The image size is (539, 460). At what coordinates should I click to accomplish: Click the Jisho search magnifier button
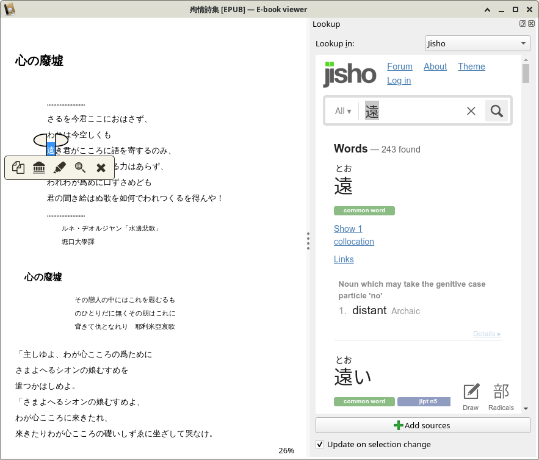click(496, 110)
